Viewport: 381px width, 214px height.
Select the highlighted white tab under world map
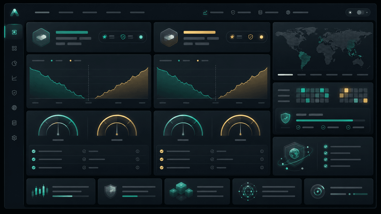tap(285, 75)
